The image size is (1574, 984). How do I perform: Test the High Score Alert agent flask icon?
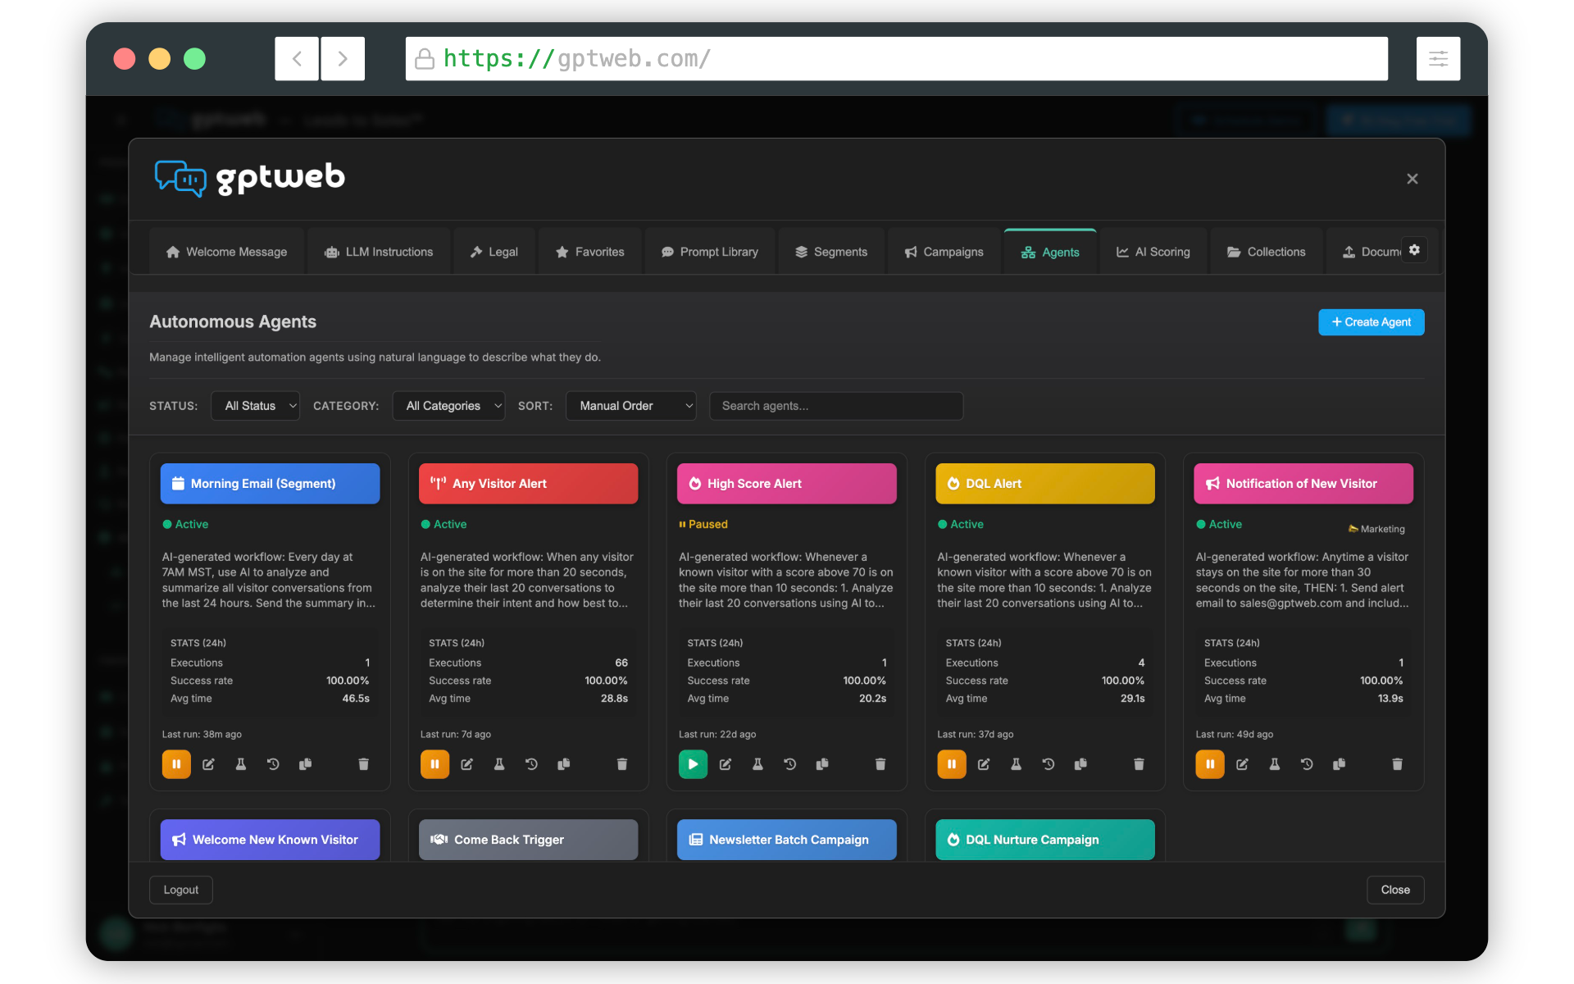(x=757, y=764)
